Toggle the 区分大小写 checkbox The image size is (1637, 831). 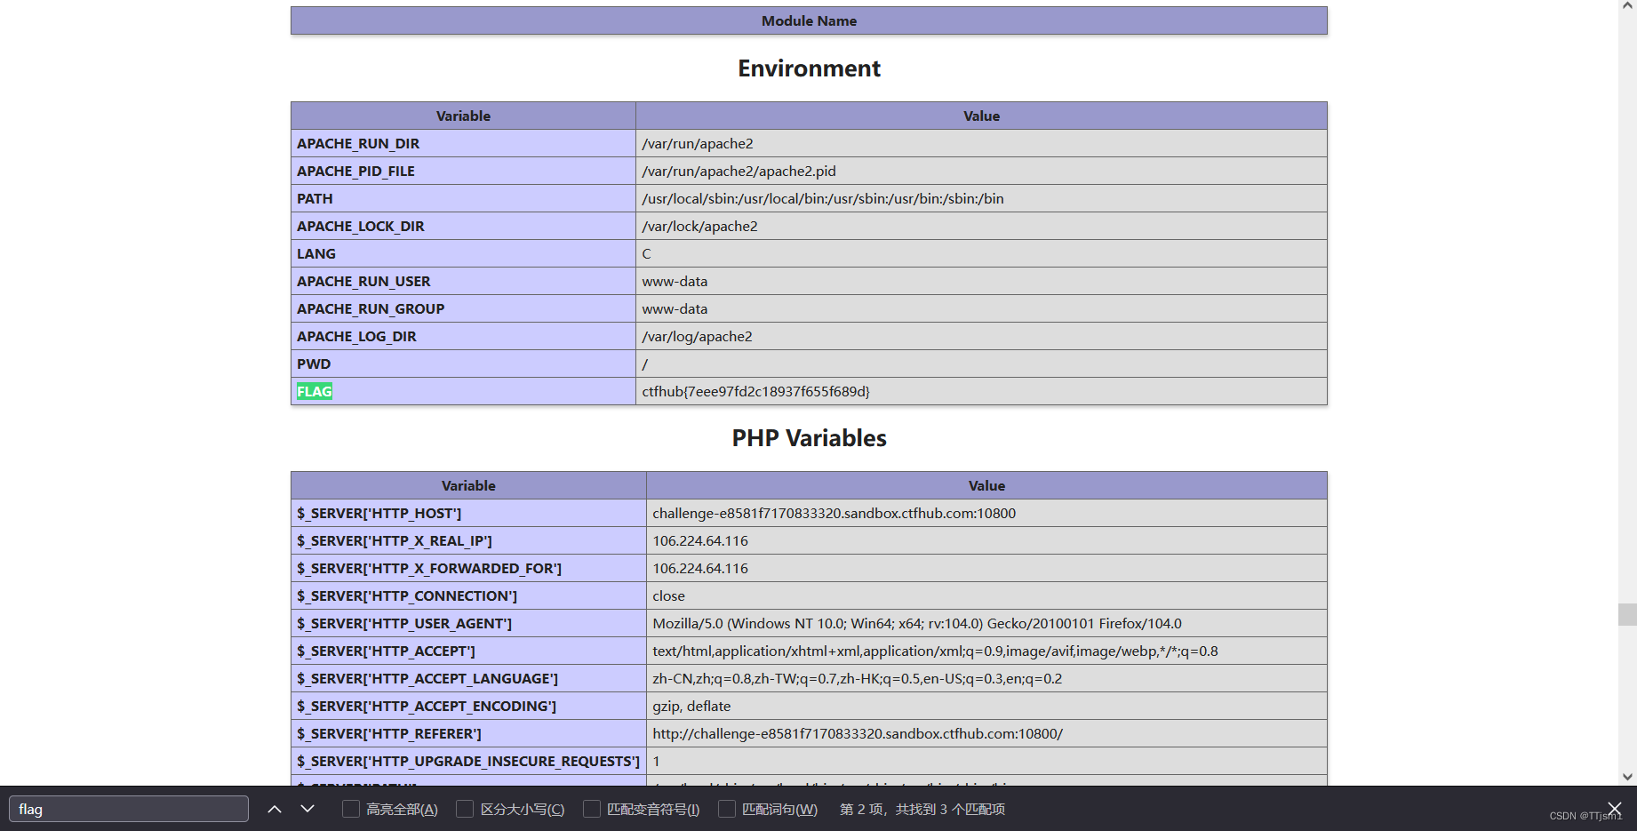coord(465,809)
